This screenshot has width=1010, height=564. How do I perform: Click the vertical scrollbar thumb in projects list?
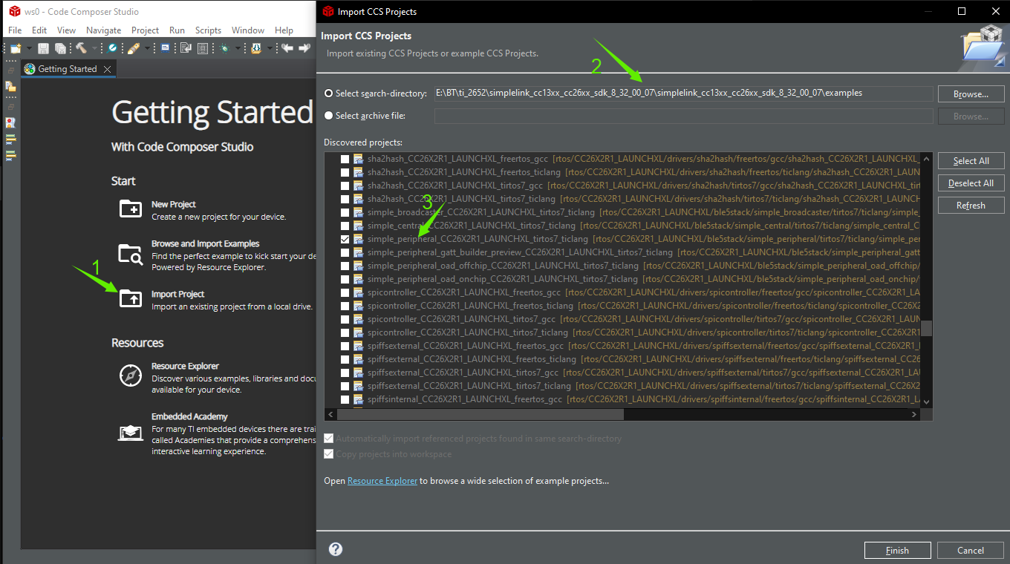pyautogui.click(x=926, y=328)
